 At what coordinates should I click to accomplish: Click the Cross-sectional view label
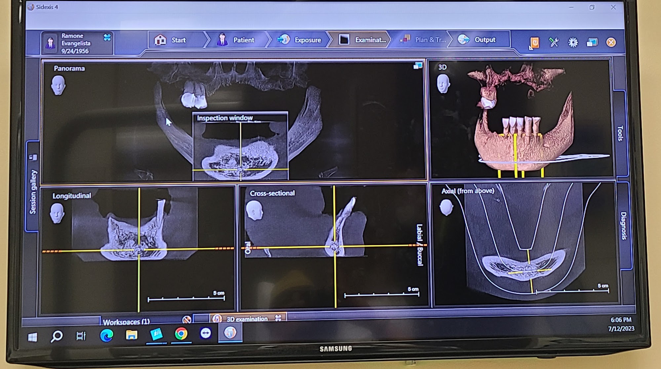[272, 193]
